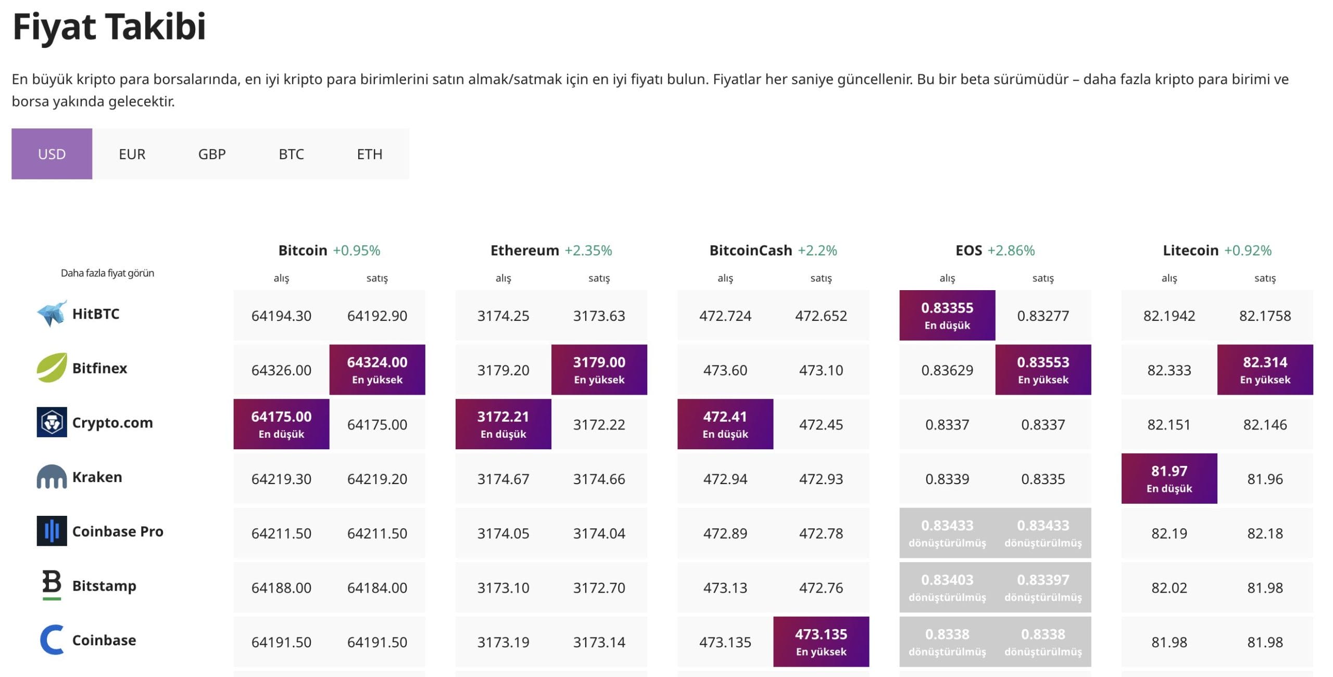Click the Bitstamp B logo icon

[x=52, y=584]
